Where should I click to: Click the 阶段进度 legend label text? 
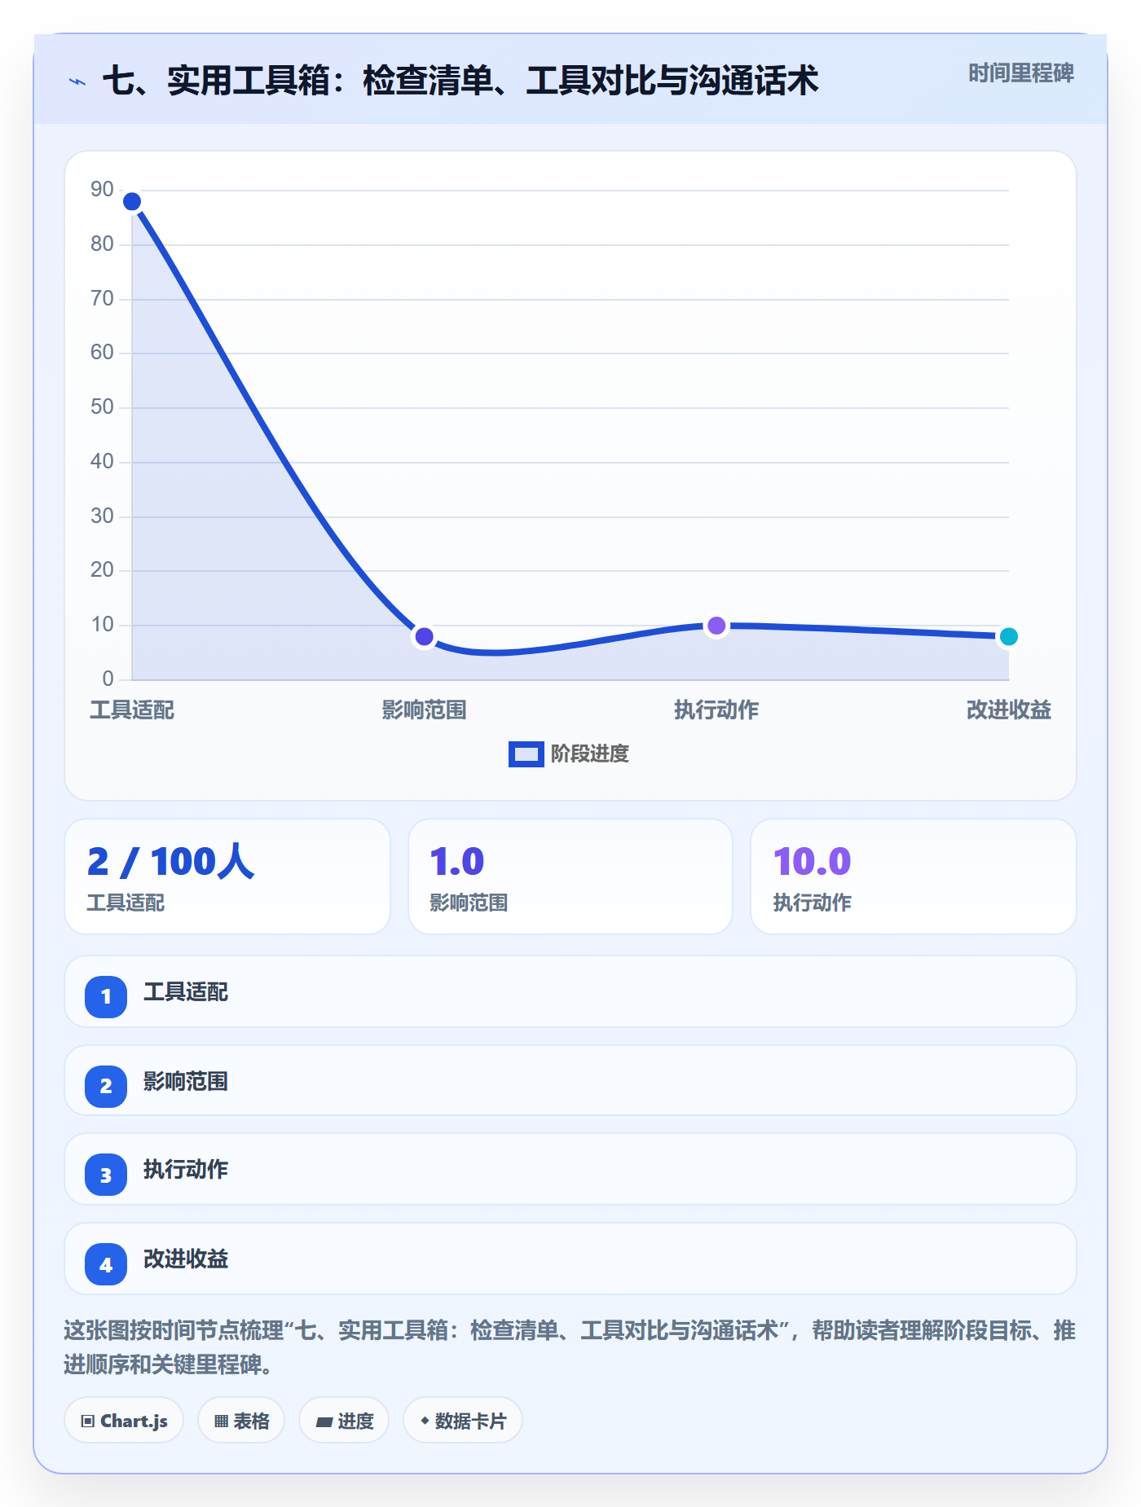point(590,754)
